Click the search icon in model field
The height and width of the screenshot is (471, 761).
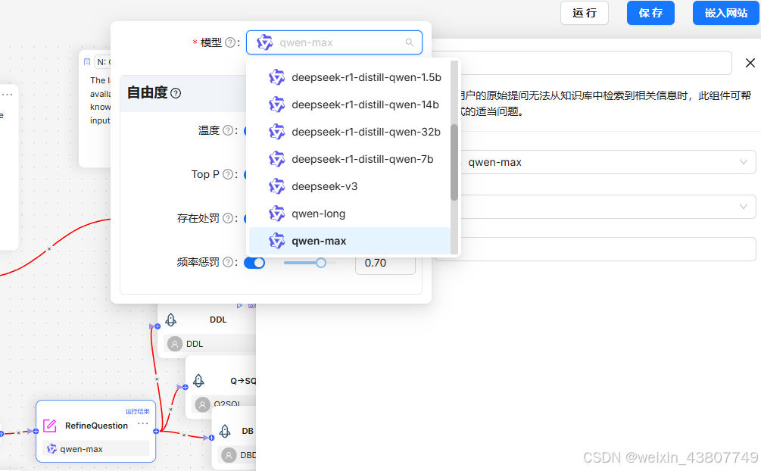(x=410, y=42)
